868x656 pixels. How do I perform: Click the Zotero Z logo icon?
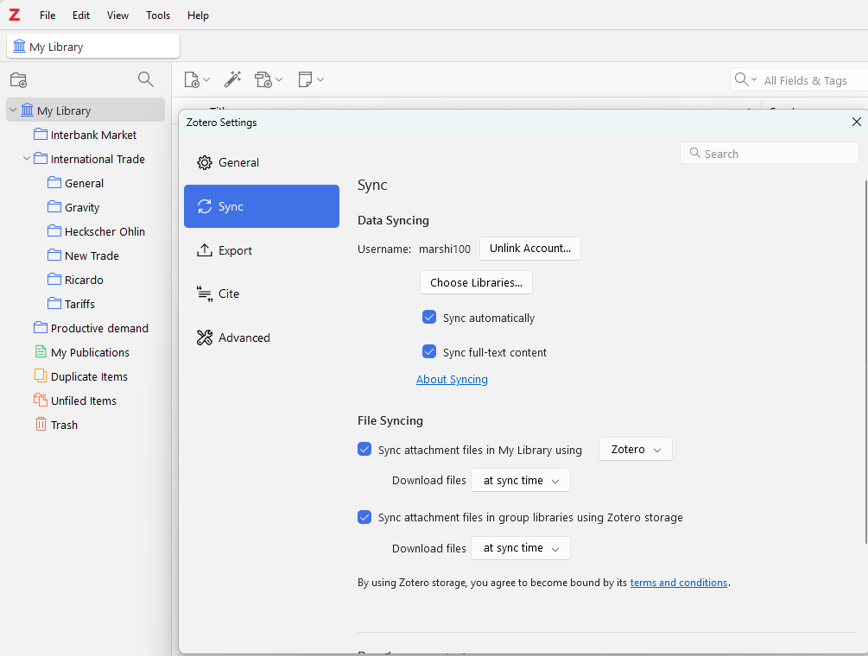coord(15,15)
